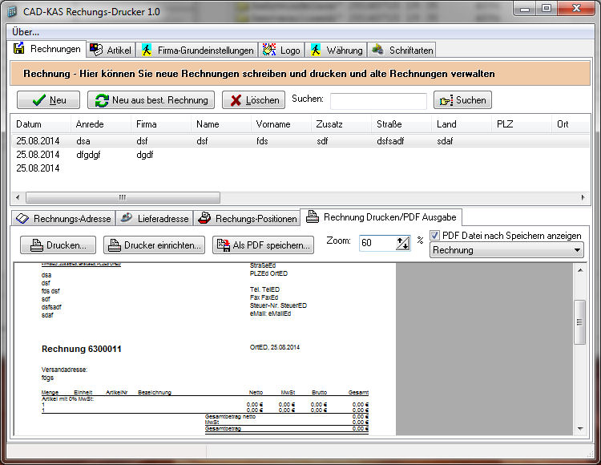Toggle PDF Datei nach Speichern anzeigen checkbox
The image size is (601, 465).
coord(435,236)
